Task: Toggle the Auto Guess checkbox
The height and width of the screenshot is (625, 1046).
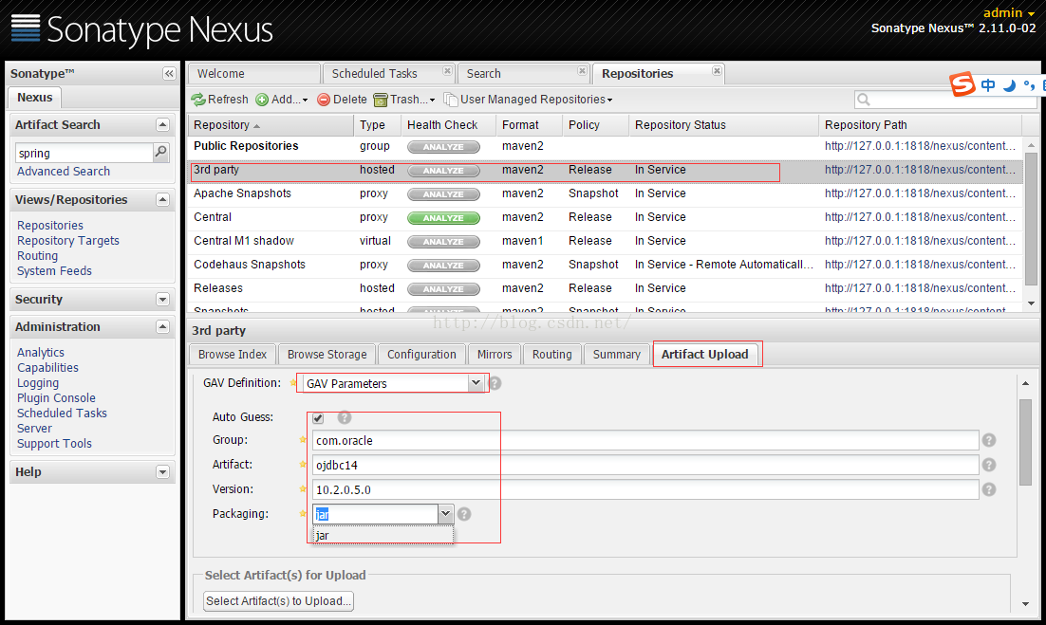Action: click(x=318, y=418)
